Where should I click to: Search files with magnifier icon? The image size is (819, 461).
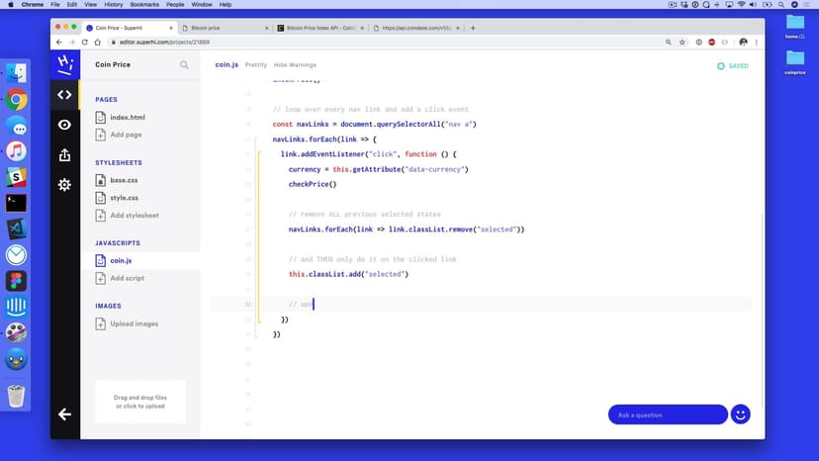pos(184,65)
